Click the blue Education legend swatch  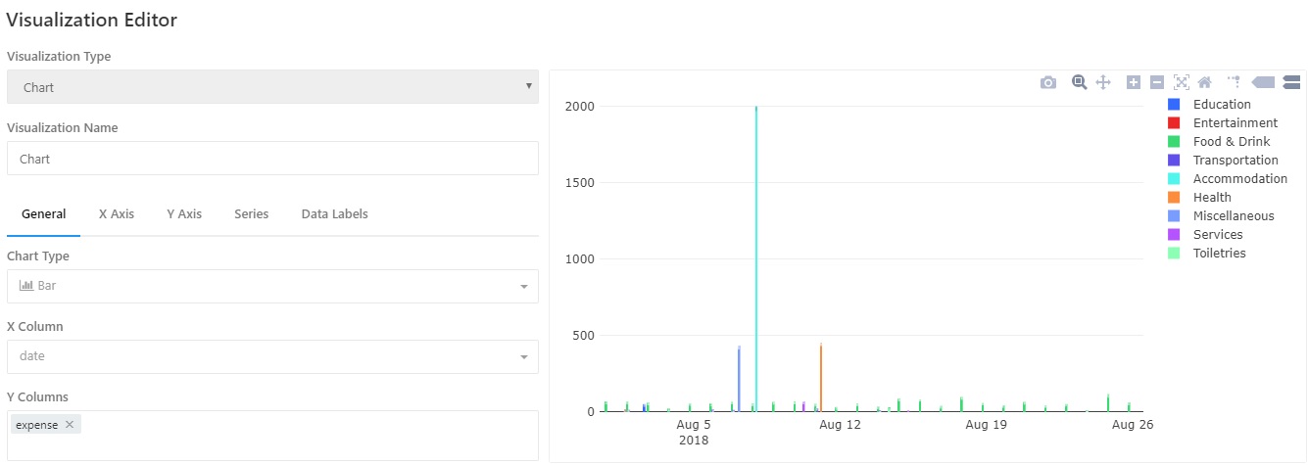(1174, 105)
